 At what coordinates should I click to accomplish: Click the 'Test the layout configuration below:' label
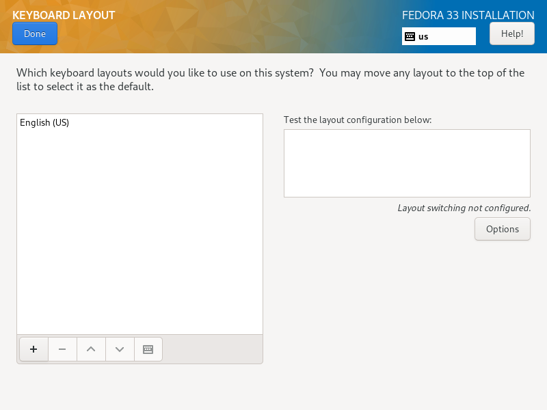358,120
